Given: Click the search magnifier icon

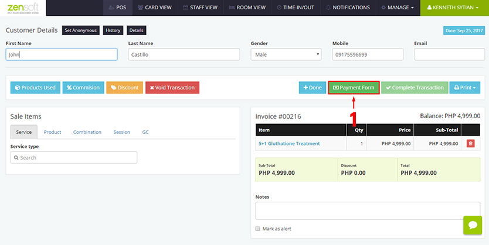Looking at the screenshot, I should coord(16,158).
